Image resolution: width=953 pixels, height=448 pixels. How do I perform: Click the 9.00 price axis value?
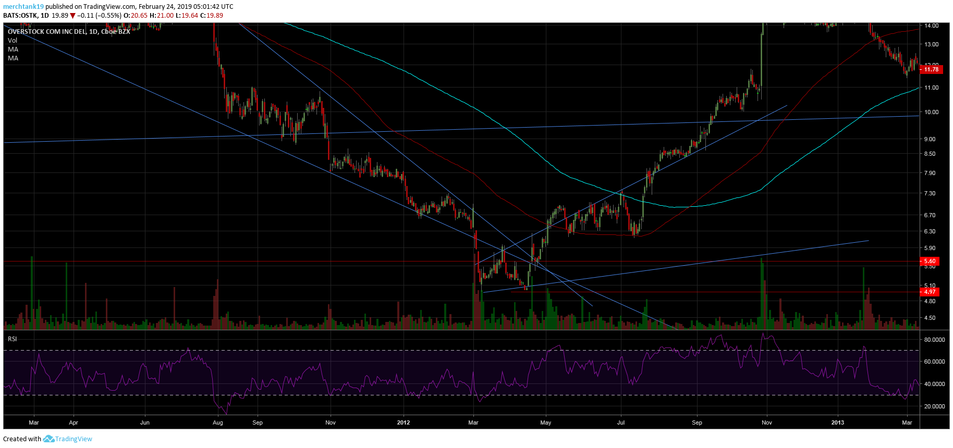point(930,139)
